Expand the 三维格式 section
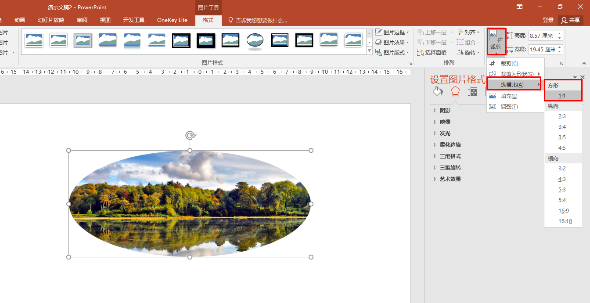This screenshot has width=590, height=303. [x=450, y=156]
